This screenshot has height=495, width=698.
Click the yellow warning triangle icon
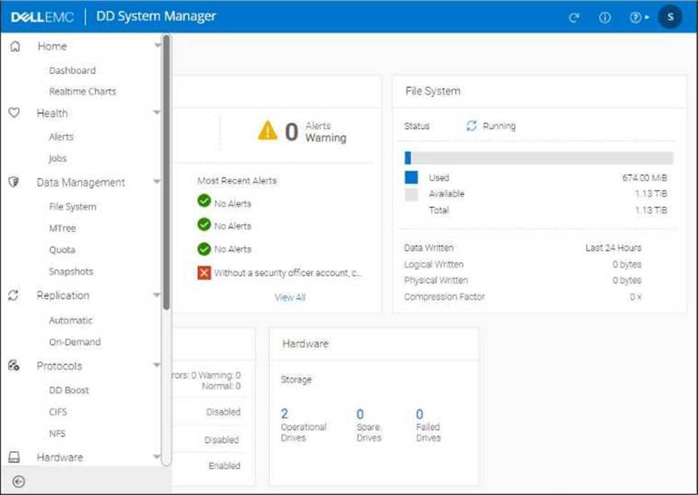tap(268, 131)
